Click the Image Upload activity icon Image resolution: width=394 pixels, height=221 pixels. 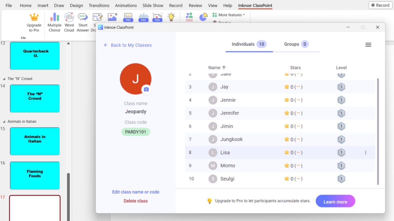113,17
